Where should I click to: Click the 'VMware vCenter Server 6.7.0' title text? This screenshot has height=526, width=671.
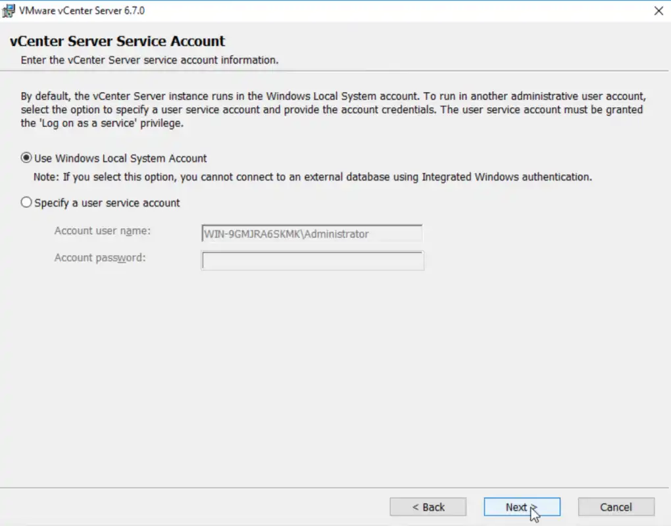tap(82, 11)
